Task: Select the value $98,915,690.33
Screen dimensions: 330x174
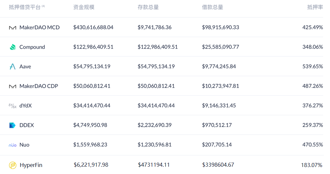Action: (221, 27)
